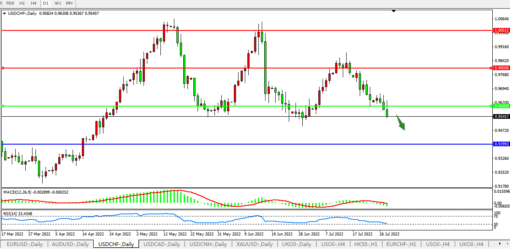Select the MN monthly timeframe

click(x=69, y=3)
